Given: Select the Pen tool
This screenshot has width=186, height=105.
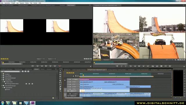Looking at the screenshot, I should pyautogui.click(x=60, y=87).
